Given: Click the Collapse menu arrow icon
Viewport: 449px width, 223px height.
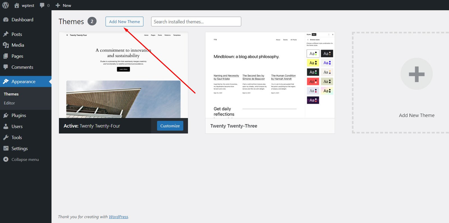Looking at the screenshot, I should click(x=6, y=159).
